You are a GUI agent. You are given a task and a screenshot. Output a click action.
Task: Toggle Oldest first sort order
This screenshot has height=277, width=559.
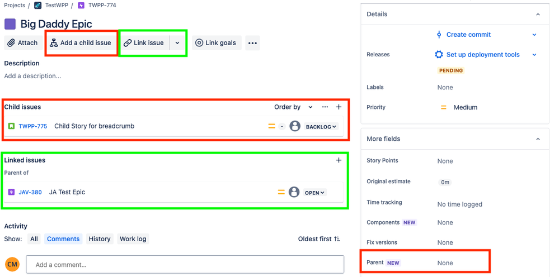click(x=319, y=240)
